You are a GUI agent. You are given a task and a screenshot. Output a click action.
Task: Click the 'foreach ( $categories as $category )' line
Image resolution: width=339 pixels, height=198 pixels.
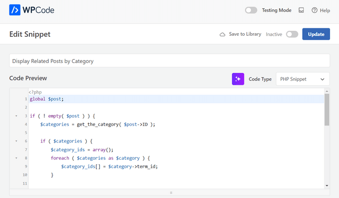click(x=100, y=158)
